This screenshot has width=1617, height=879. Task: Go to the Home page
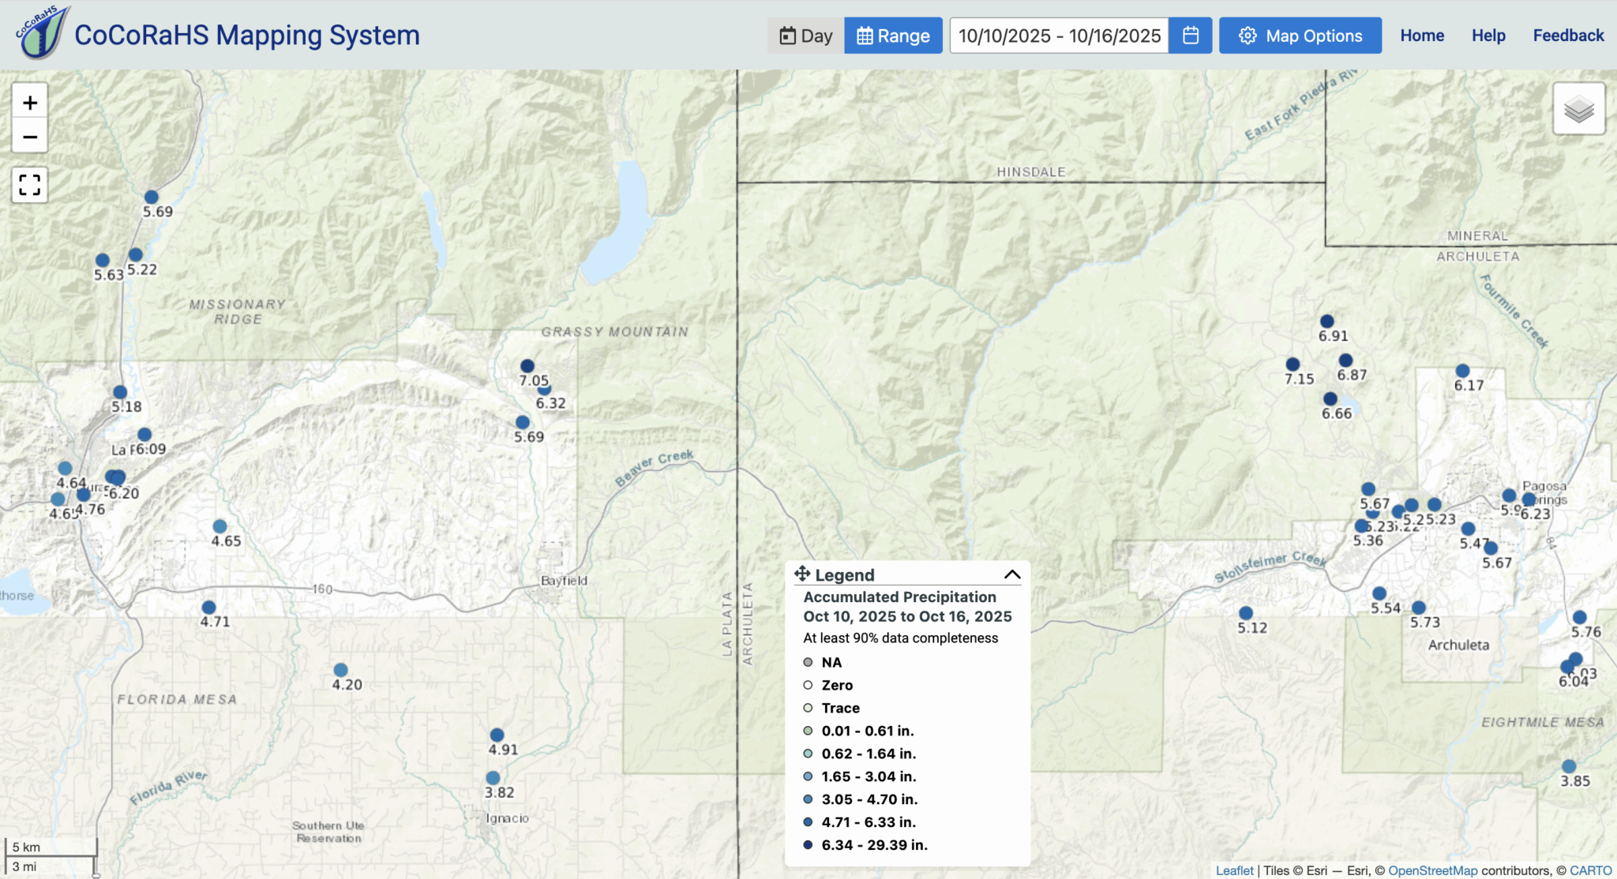[x=1422, y=36]
